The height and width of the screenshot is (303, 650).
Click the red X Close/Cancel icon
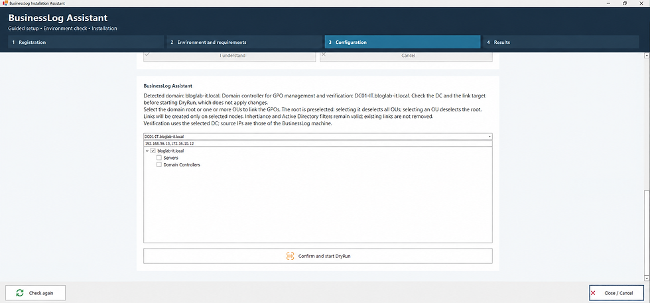click(x=593, y=293)
